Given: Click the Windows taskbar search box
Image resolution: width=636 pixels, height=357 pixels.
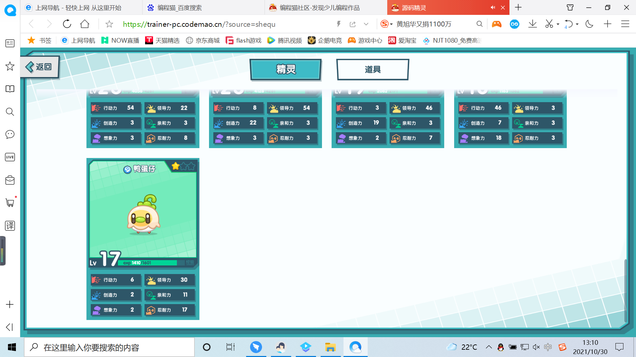Looking at the screenshot, I should 109,347.
